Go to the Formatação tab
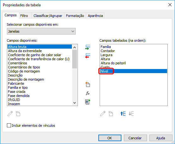The width and height of the screenshot is (175, 144). pos(75,16)
